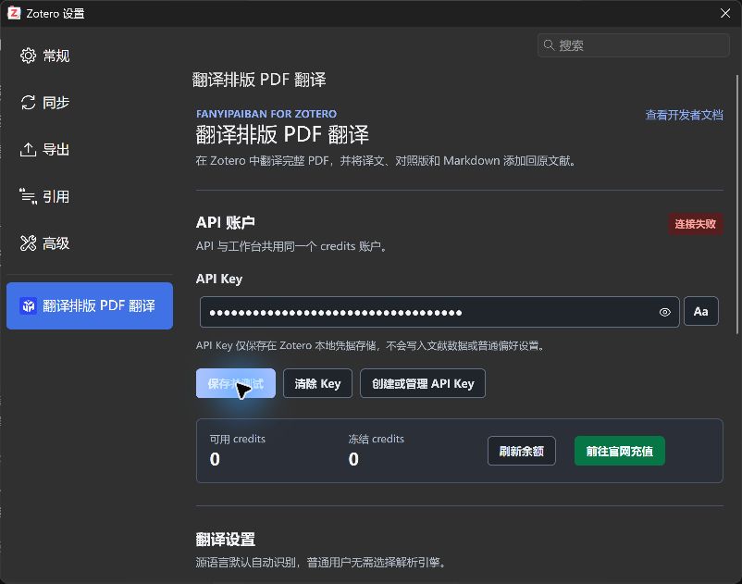
Task: Close the Zotero 设置 window
Action: pyautogui.click(x=725, y=13)
